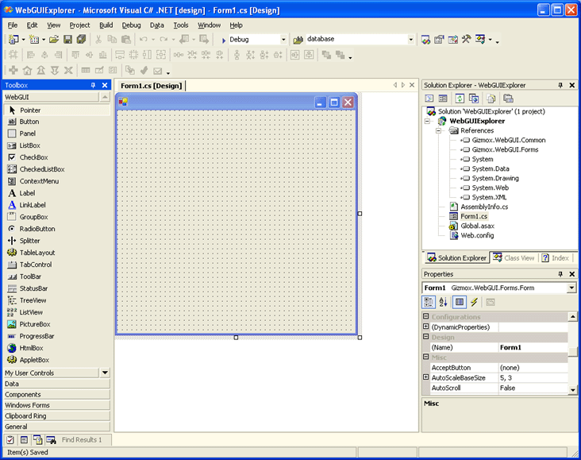Open the Build menu
The height and width of the screenshot is (460, 581).
(x=106, y=25)
